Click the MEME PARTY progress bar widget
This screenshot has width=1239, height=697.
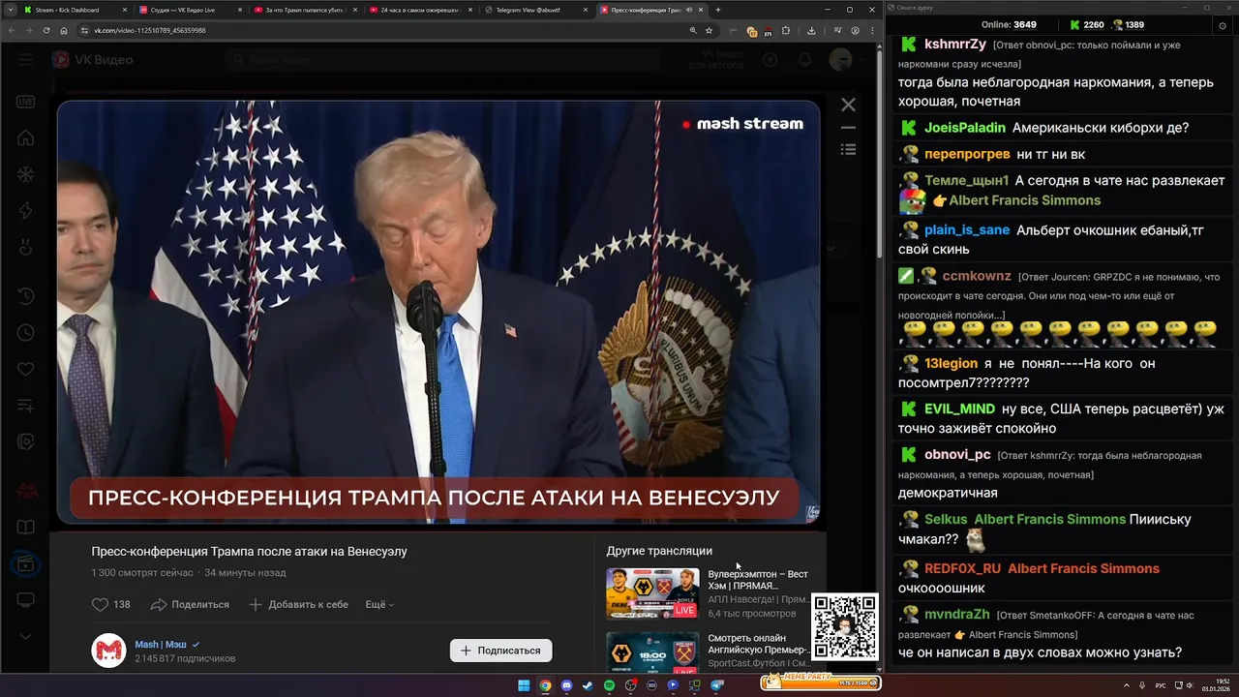[821, 682]
